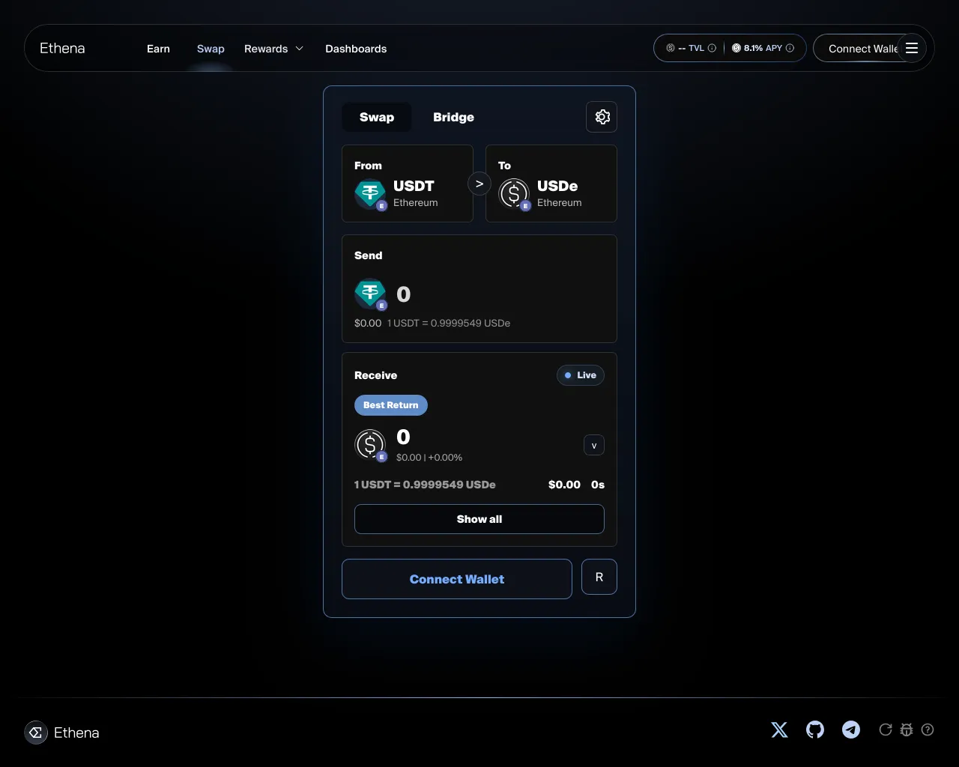
Task: Click the Ethena logo in the header
Action: pyautogui.click(x=62, y=48)
